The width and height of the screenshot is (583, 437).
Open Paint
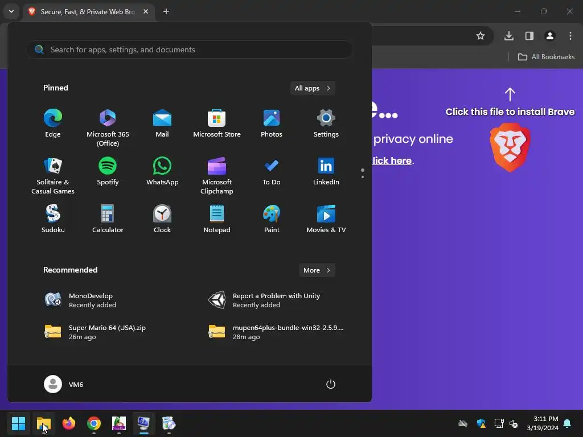pos(272,219)
